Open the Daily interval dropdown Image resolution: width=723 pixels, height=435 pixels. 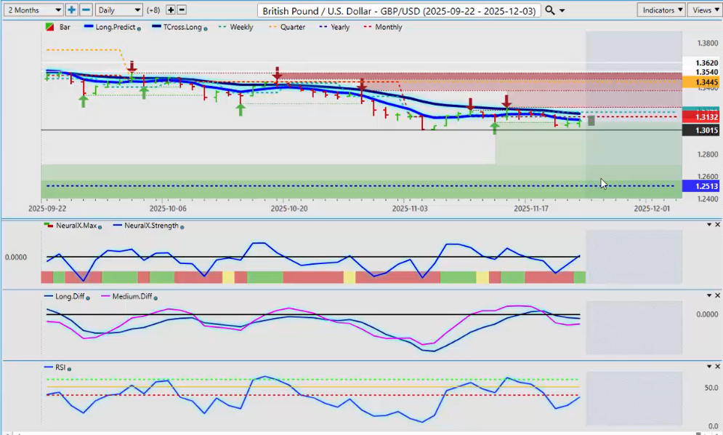coord(118,10)
